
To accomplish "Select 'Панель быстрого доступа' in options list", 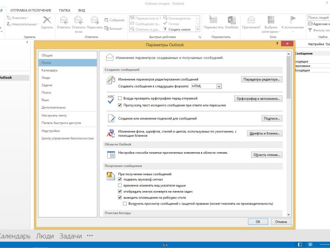I will (x=68, y=123).
